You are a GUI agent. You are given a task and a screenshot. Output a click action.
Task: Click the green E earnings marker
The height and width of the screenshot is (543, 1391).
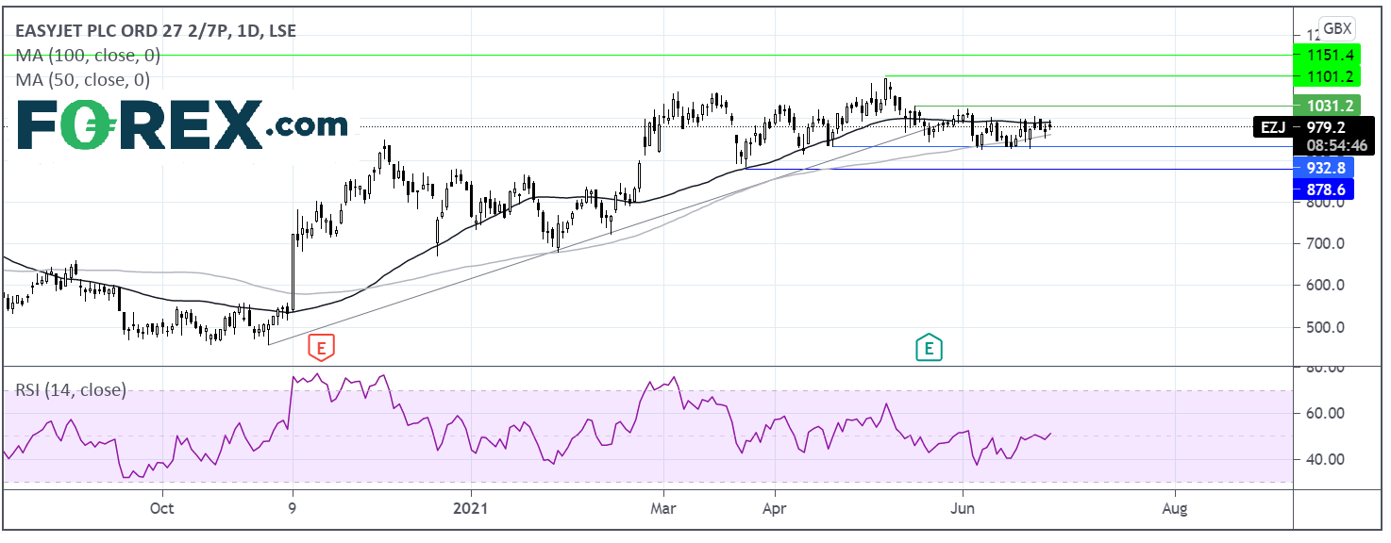point(930,348)
